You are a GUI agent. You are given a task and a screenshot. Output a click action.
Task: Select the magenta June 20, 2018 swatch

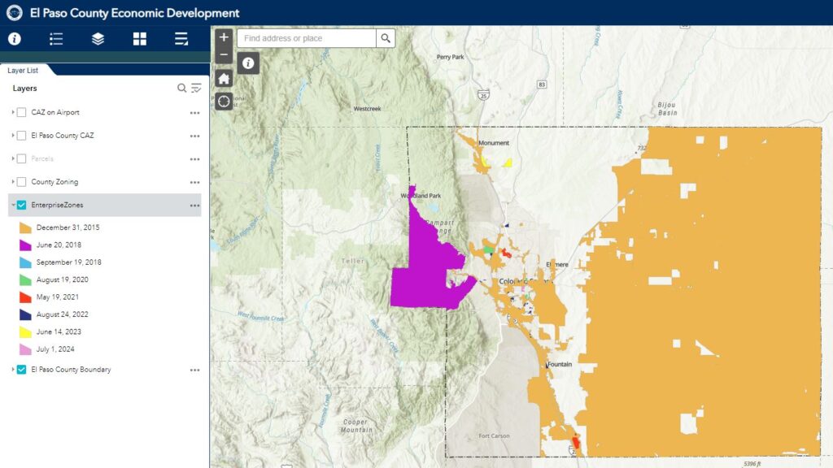[x=25, y=245]
